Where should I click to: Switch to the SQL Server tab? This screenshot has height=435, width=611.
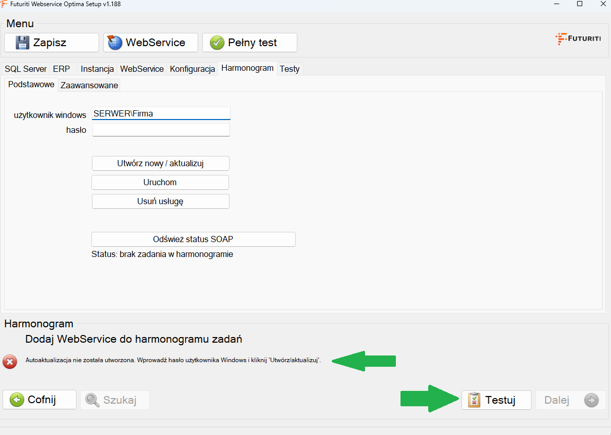pyautogui.click(x=26, y=69)
